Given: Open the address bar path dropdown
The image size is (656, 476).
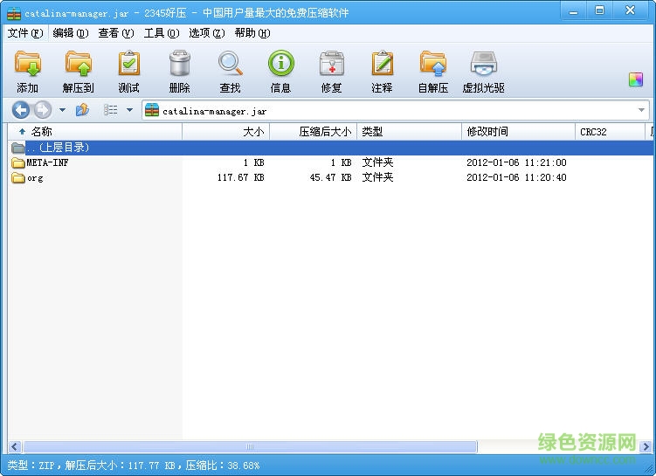Looking at the screenshot, I should click(x=641, y=110).
